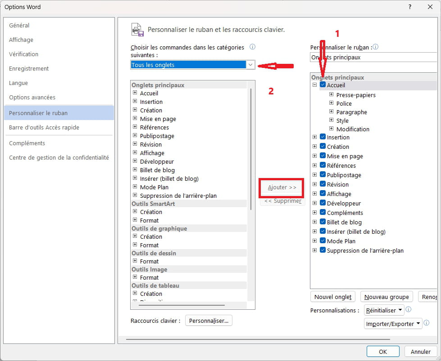Click the left list horizontal scrollbar

pos(182,305)
